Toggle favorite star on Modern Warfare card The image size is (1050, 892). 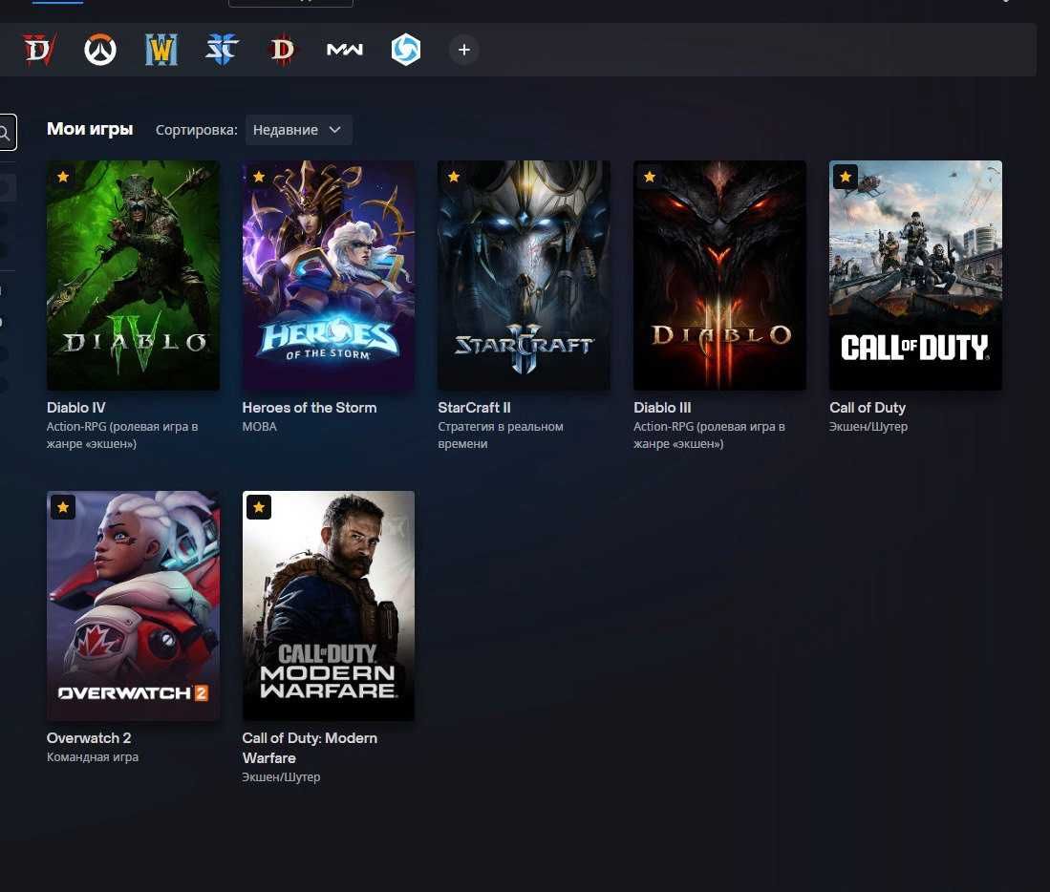[x=259, y=507]
